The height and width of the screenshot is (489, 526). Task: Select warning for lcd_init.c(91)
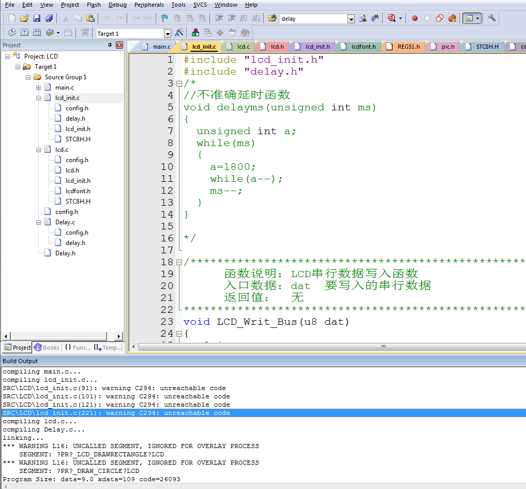coord(114,388)
